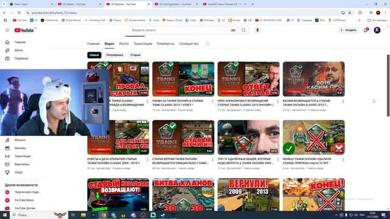The image size is (390, 219).
Task: Switch to the channel Shorts tab
Action: coord(124,44)
